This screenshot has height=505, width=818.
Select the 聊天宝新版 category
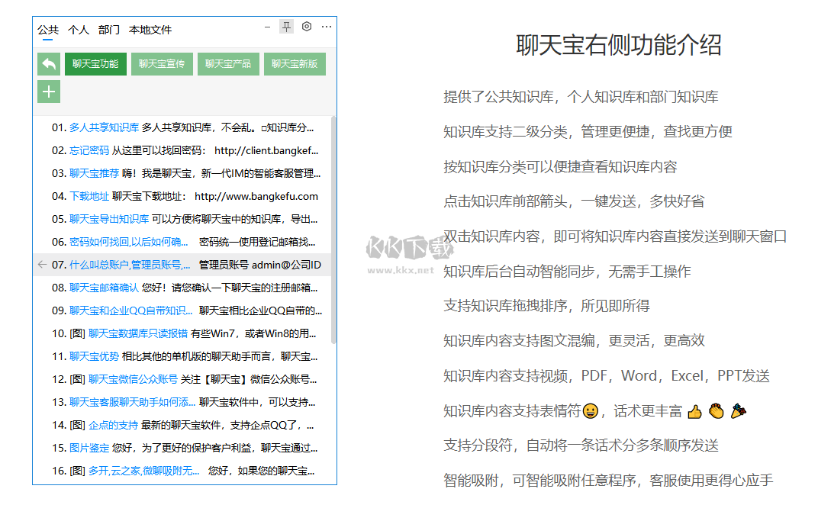(295, 64)
